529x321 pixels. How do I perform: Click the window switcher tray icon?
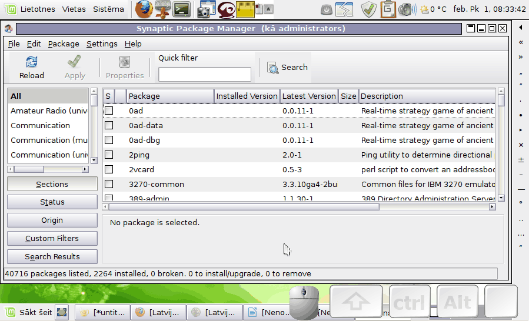(x=344, y=9)
